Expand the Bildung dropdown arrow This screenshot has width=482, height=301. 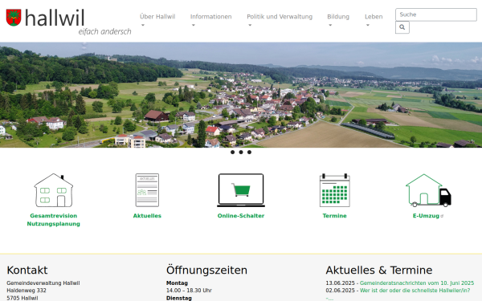coord(330,25)
